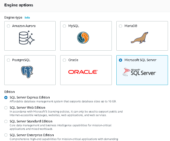Click the red Oracle logo

point(83,72)
